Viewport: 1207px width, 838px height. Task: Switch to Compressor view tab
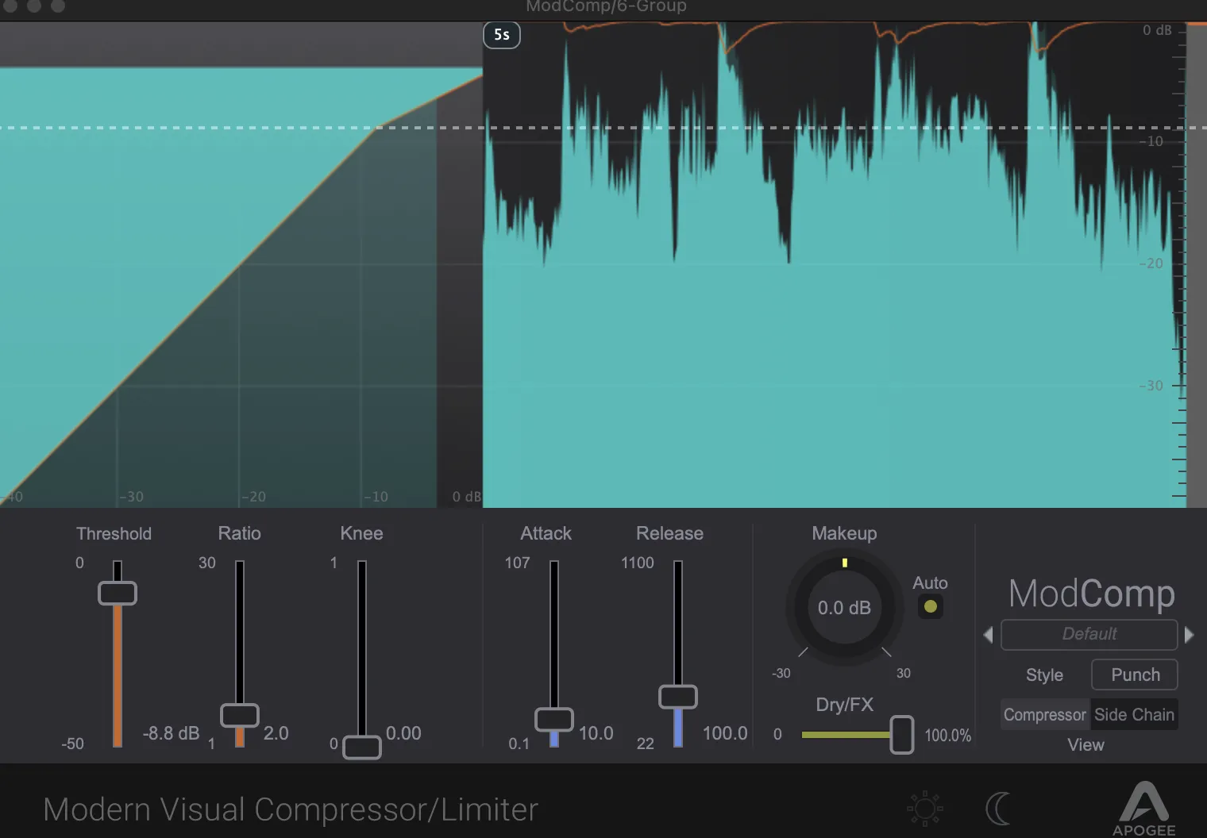tap(1045, 714)
